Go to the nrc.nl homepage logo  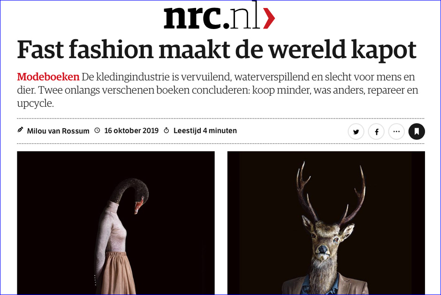pos(219,16)
